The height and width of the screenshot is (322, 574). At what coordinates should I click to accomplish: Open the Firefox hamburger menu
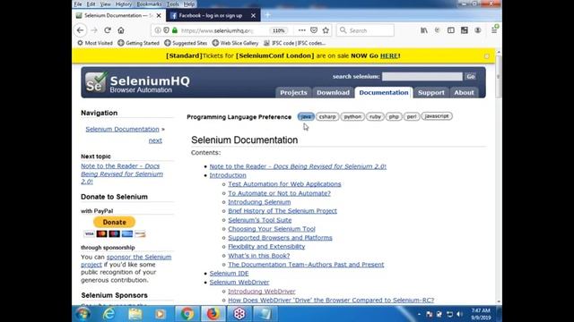494,30
